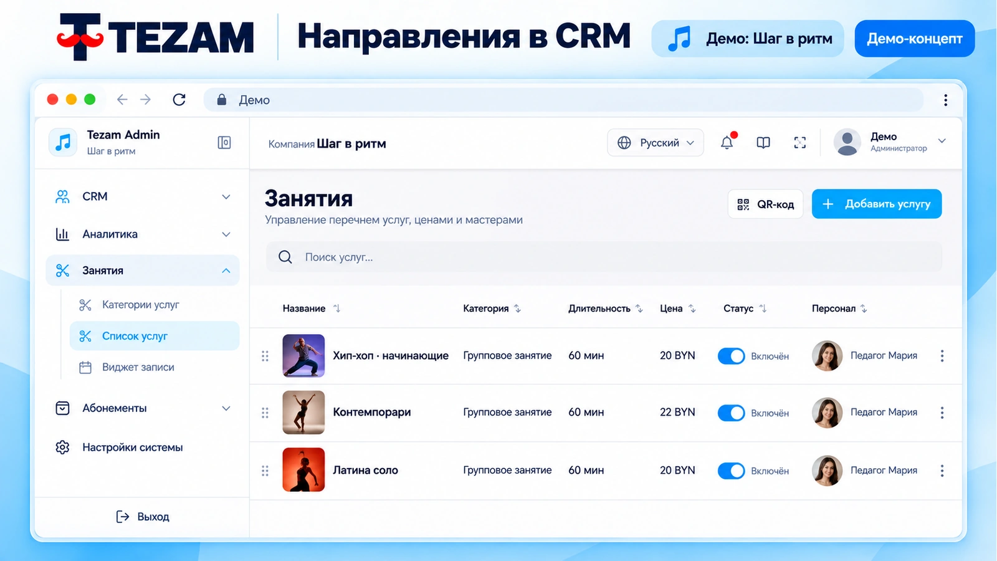The image size is (997, 561).
Task: Click Выход to log out
Action: (x=143, y=516)
